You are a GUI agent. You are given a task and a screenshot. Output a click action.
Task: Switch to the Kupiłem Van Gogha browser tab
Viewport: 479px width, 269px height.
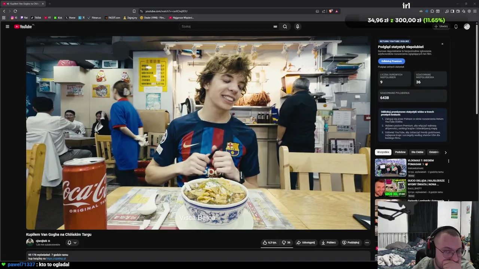pyautogui.click(x=23, y=4)
